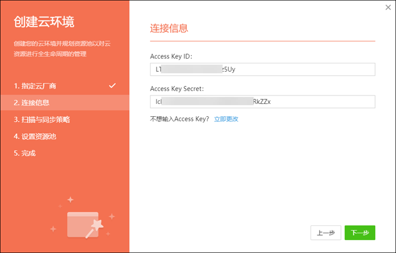Click the checkmark icon beside 指定云厂商
Viewport: 396px width, 253px height.
pos(113,86)
